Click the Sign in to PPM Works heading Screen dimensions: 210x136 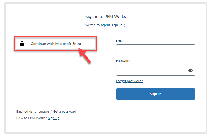(x=106, y=17)
